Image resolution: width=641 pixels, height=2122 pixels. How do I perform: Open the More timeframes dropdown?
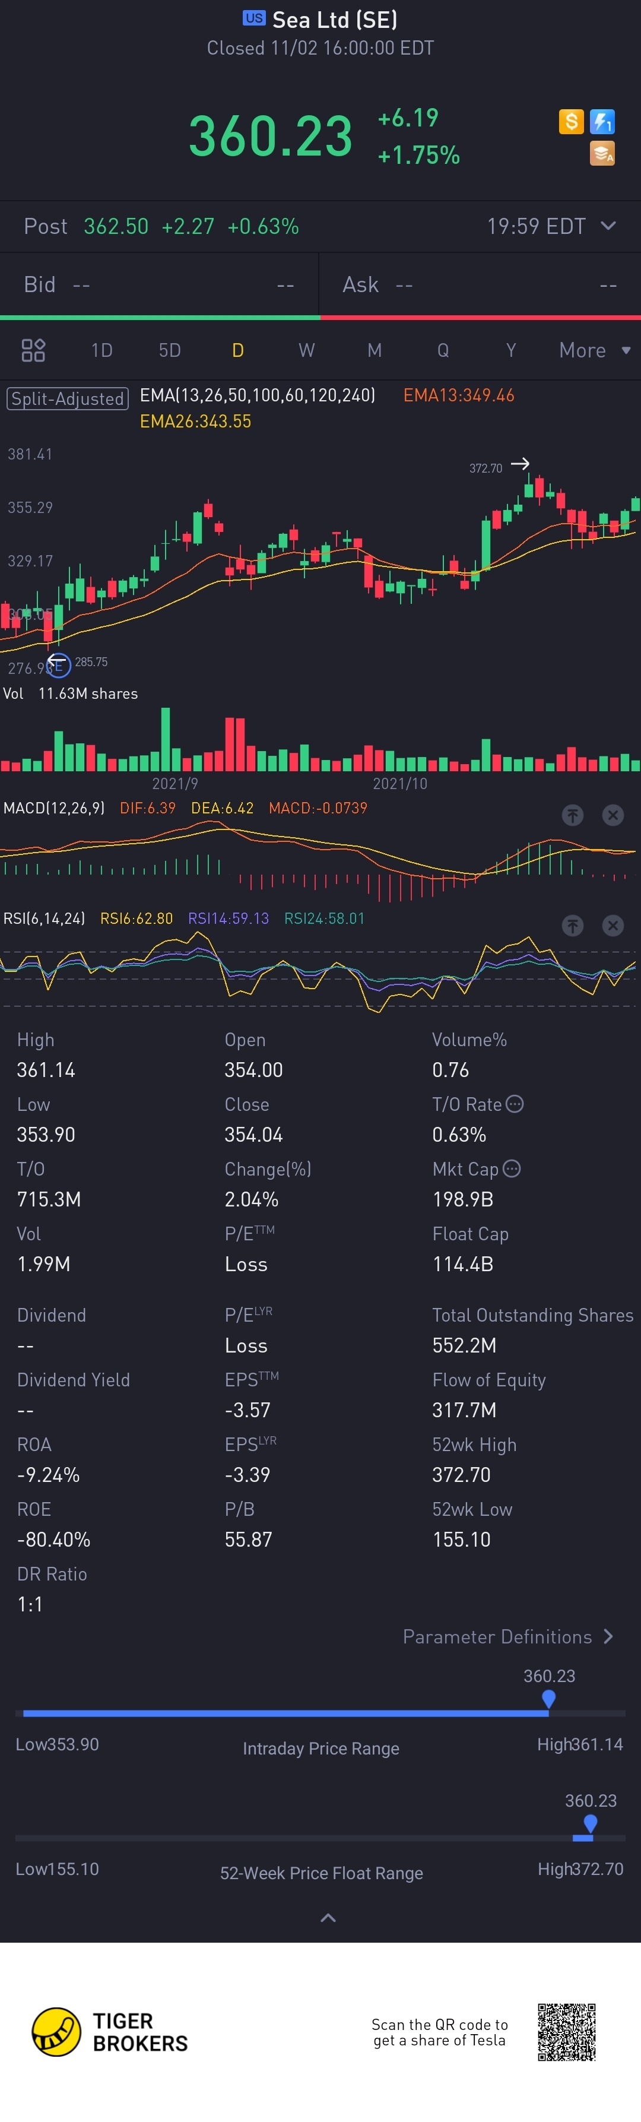click(595, 350)
